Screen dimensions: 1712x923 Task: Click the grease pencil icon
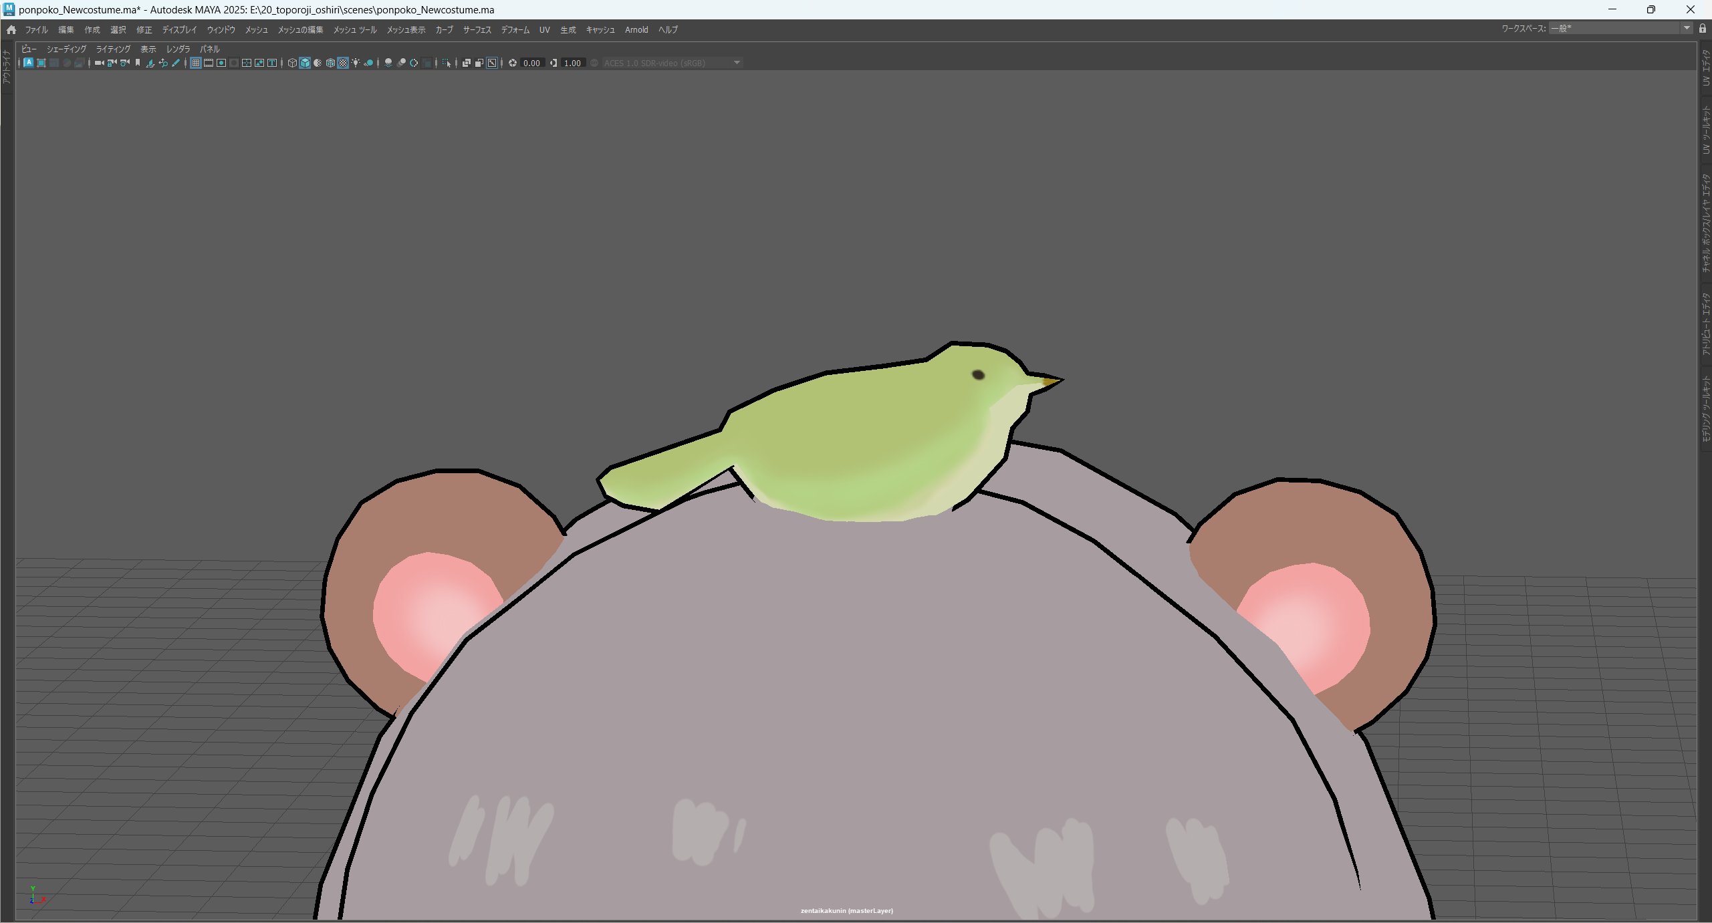[x=176, y=63]
